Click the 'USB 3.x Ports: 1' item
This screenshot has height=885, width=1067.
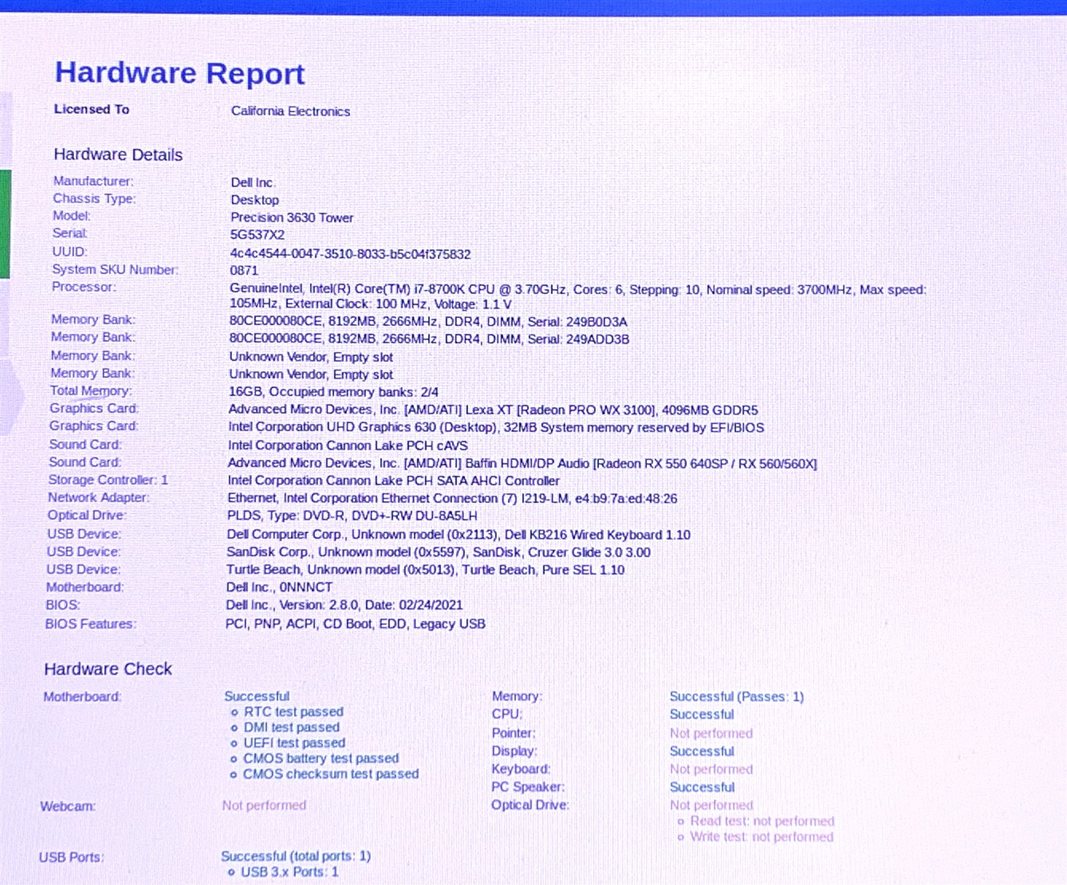click(x=289, y=872)
